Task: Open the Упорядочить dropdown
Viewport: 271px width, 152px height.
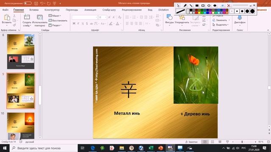Action: click(182, 20)
